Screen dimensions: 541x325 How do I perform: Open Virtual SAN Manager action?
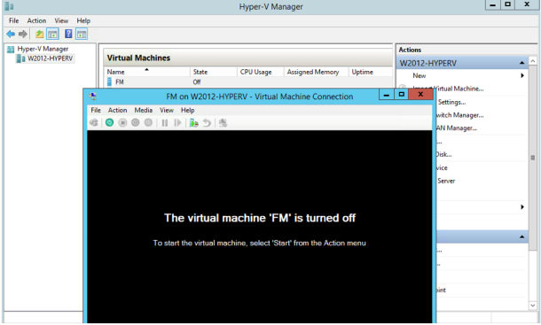tap(457, 128)
